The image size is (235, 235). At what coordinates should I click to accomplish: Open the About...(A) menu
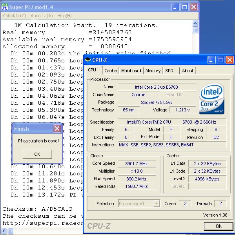42,16
